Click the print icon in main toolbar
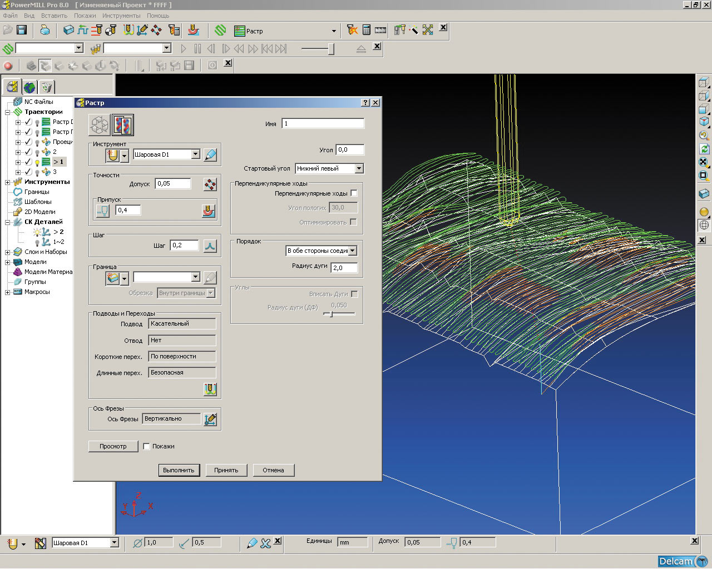Screen dimensions: 712x569 click(x=44, y=30)
